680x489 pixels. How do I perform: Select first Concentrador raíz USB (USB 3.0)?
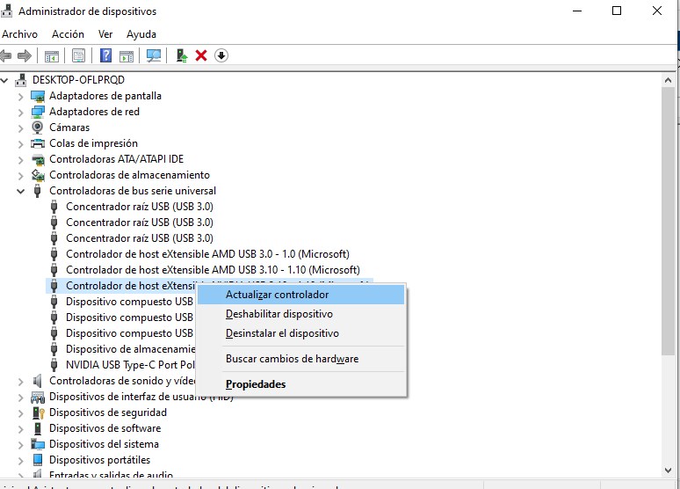[140, 207]
